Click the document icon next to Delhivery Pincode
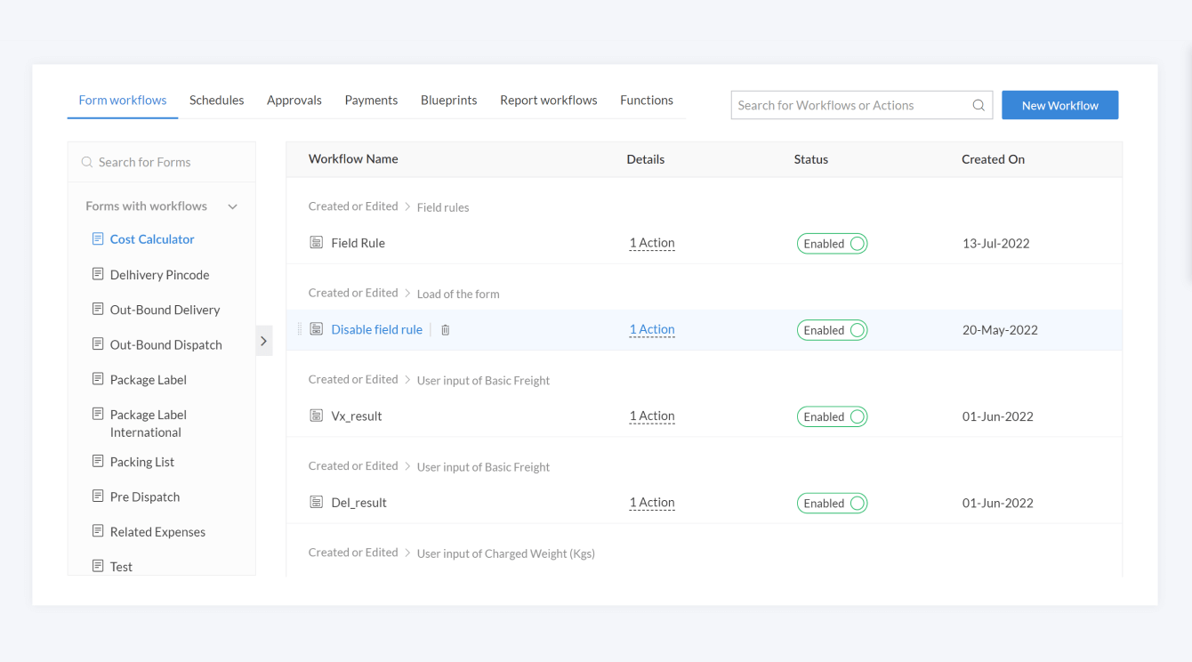This screenshot has width=1192, height=662. (98, 274)
